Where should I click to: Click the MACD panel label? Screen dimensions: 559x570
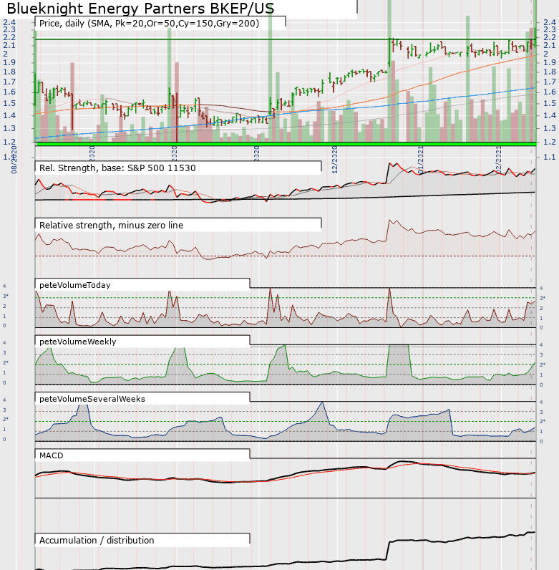point(52,455)
